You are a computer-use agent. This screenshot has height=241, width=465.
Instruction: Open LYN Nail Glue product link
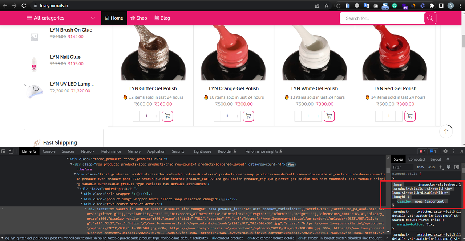pyautogui.click(x=65, y=57)
